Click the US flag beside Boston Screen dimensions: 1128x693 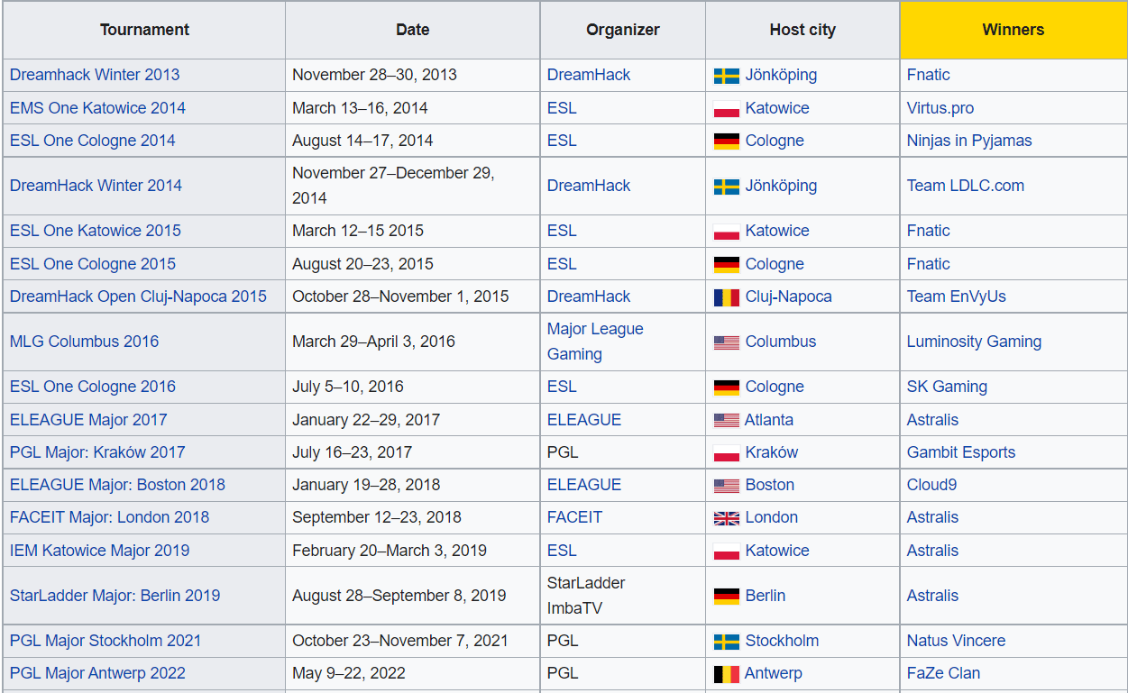[727, 486]
